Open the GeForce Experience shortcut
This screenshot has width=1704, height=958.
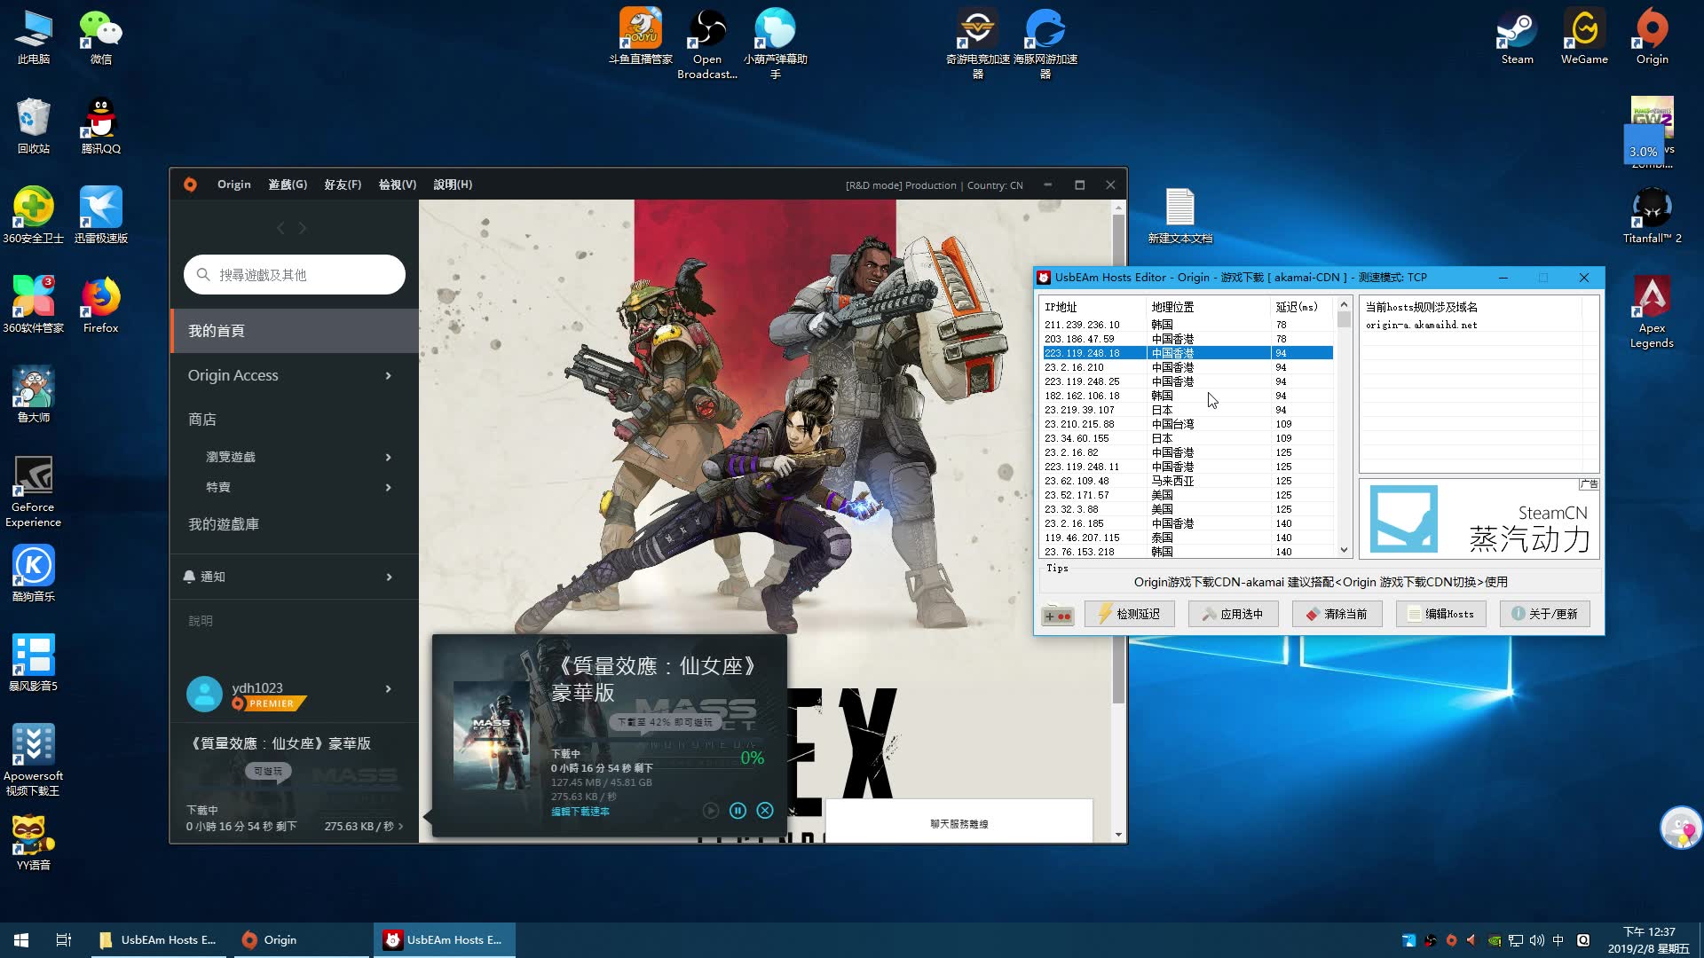click(33, 492)
